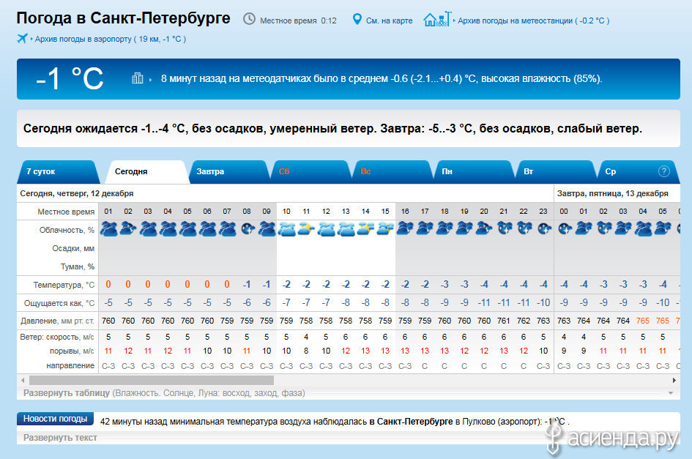Image resolution: width=692 pixels, height=459 pixels.
Task: Click the 'Сегодня ожидается' forecast summary
Action: pos(332,128)
